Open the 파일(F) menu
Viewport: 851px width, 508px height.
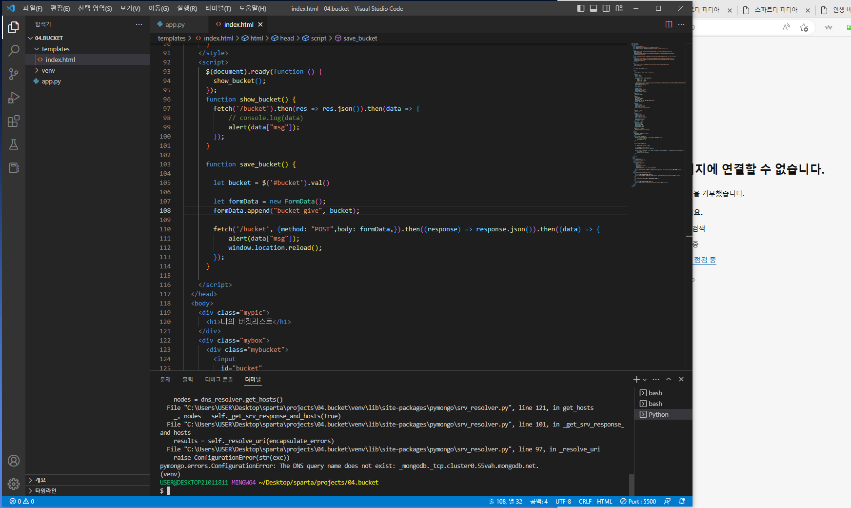[33, 8]
